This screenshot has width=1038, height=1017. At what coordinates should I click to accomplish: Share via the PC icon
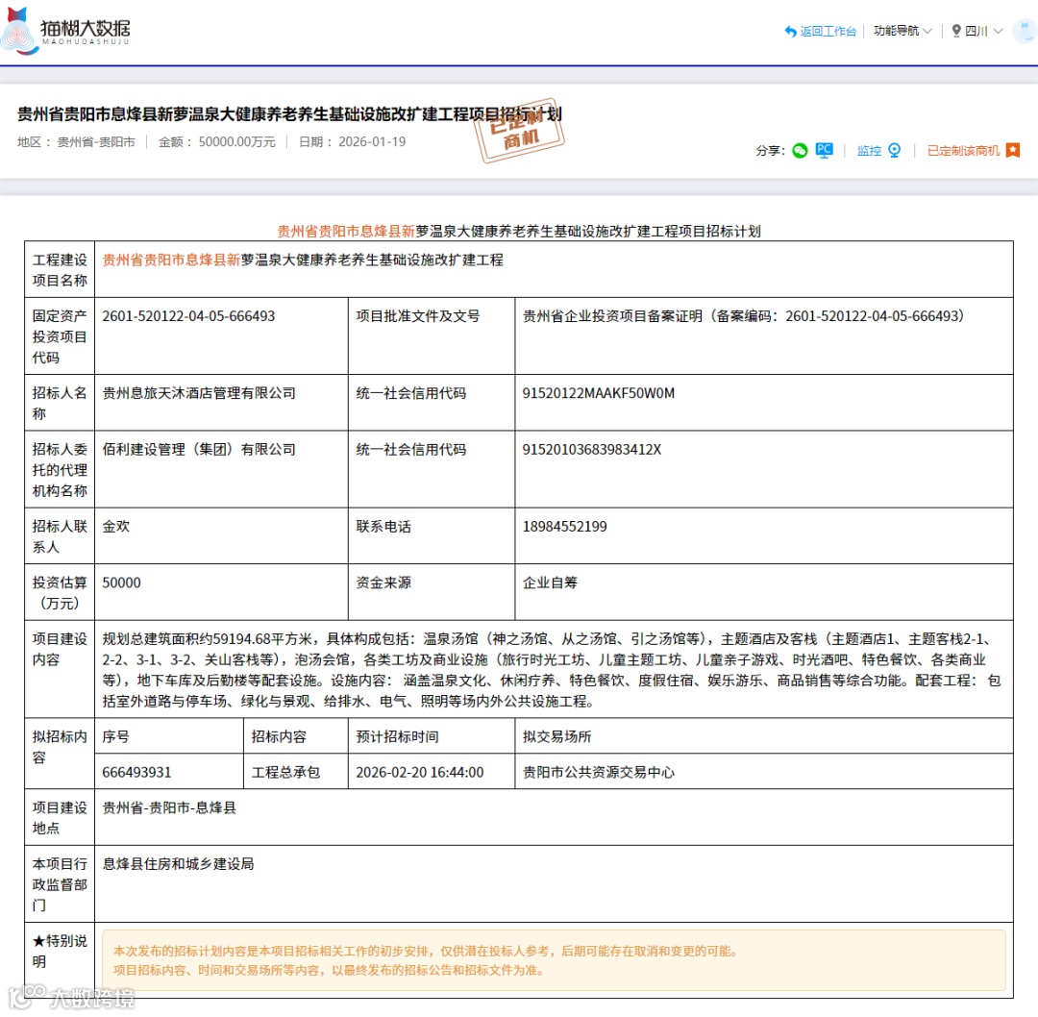825,151
